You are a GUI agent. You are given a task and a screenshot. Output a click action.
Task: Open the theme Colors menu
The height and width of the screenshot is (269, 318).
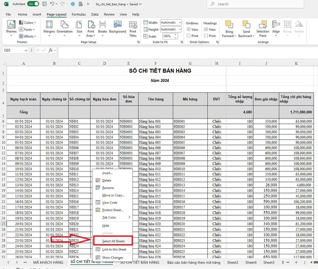[x=27, y=23]
